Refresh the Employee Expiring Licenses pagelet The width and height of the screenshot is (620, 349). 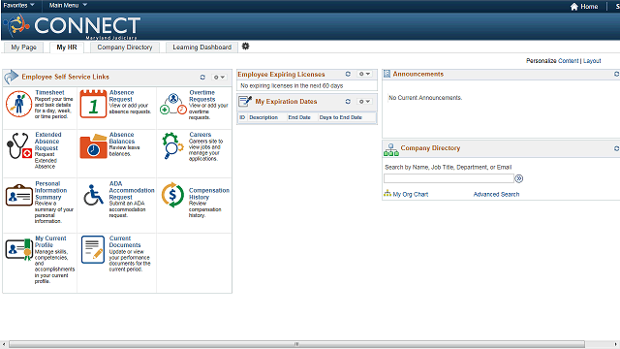[348, 74]
